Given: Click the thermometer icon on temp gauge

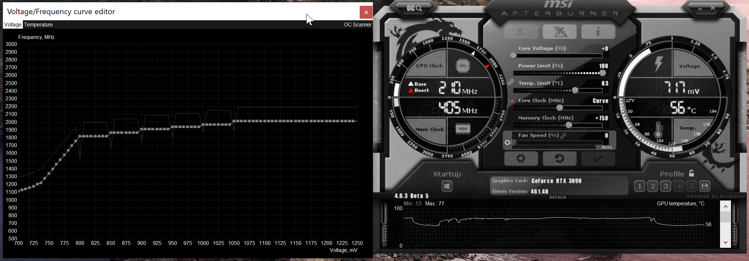Looking at the screenshot, I should coord(658,130).
